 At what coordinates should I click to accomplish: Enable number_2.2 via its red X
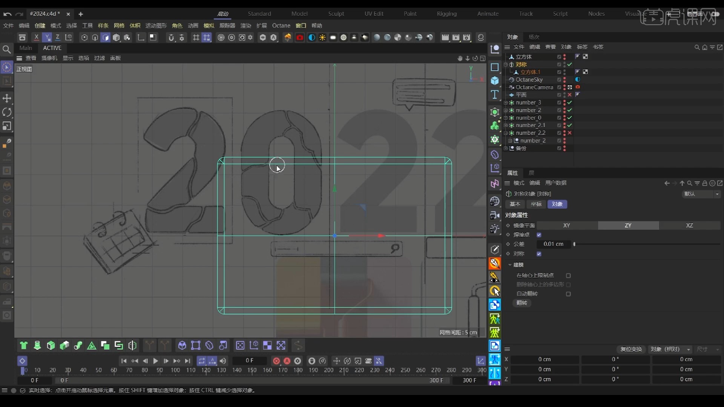point(570,133)
